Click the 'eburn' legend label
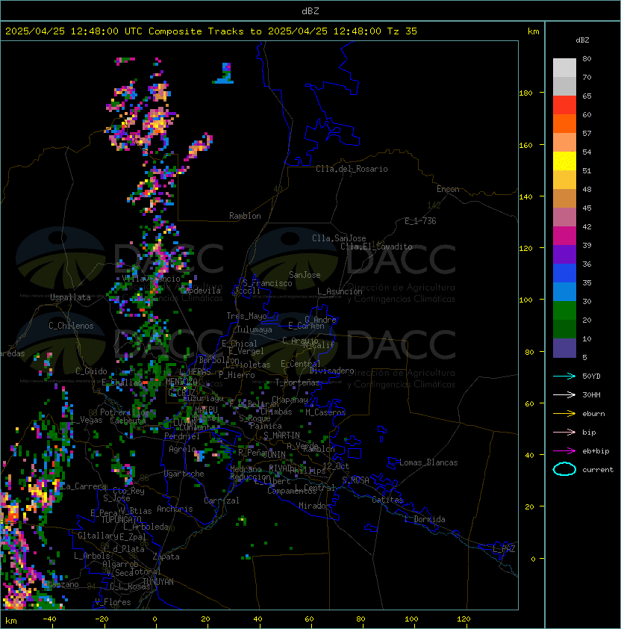Viewport: 621px width, 629px height. (x=593, y=414)
